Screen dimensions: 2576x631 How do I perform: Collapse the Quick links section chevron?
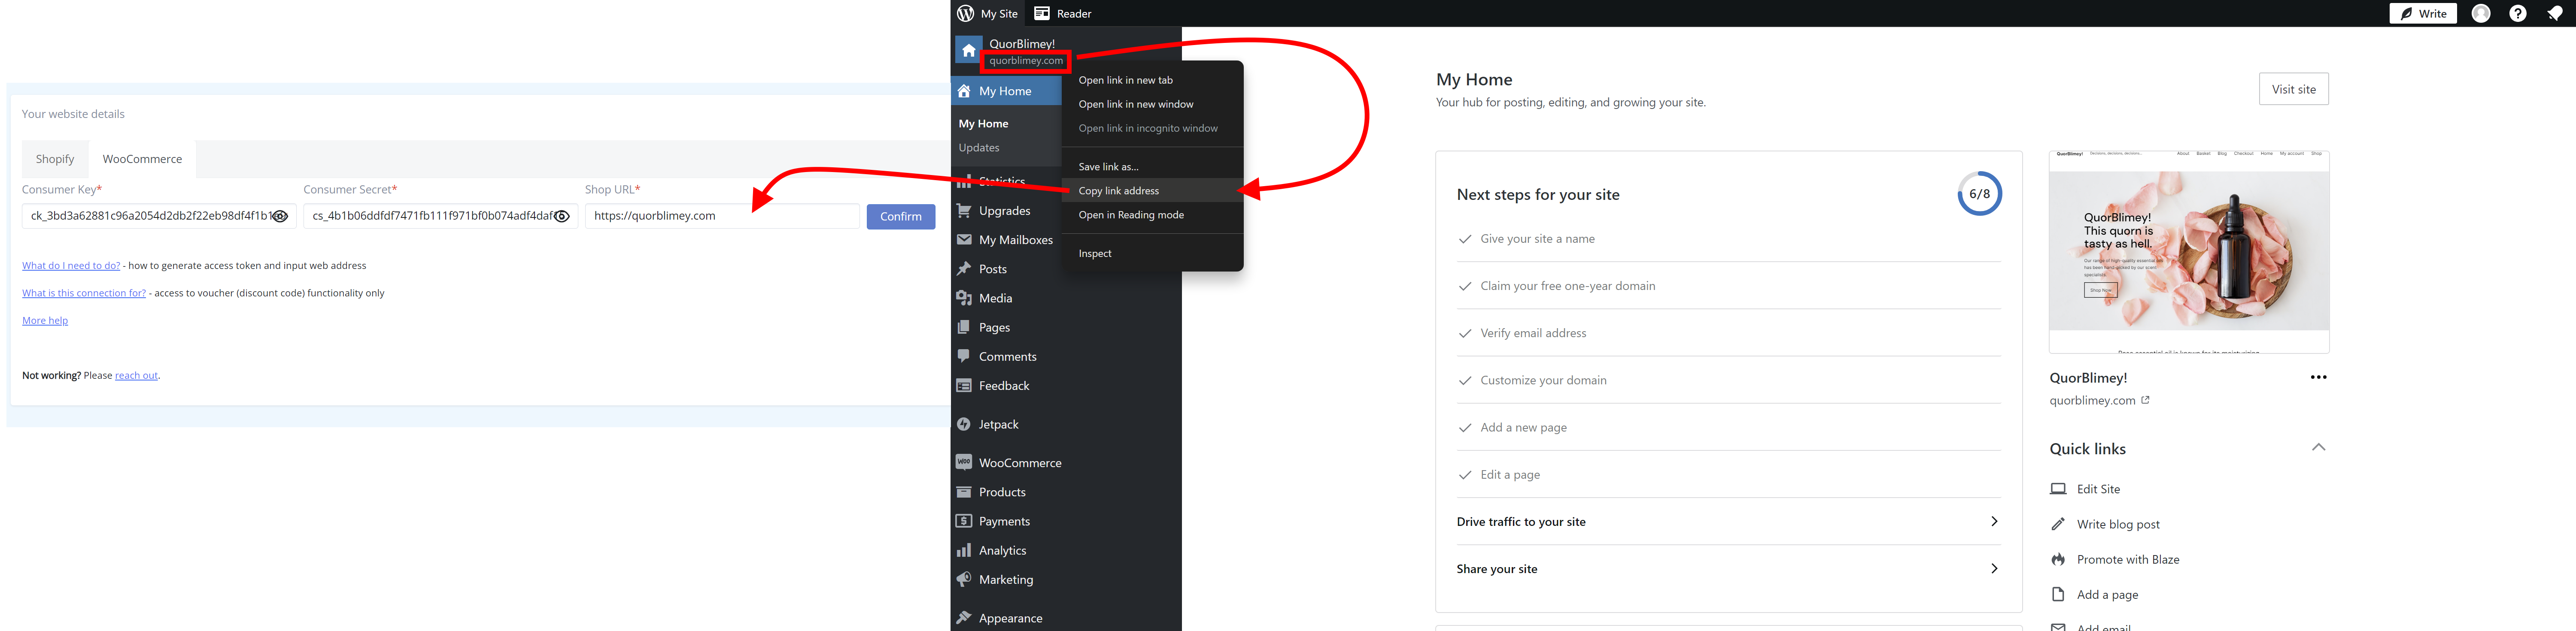click(x=2318, y=447)
